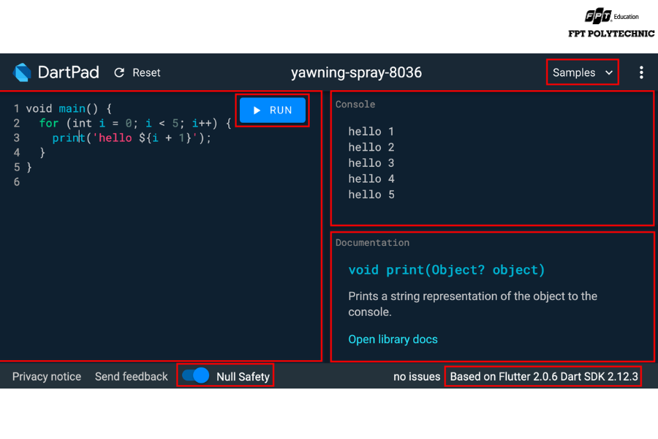Click the Documentation panel header

[x=372, y=242]
